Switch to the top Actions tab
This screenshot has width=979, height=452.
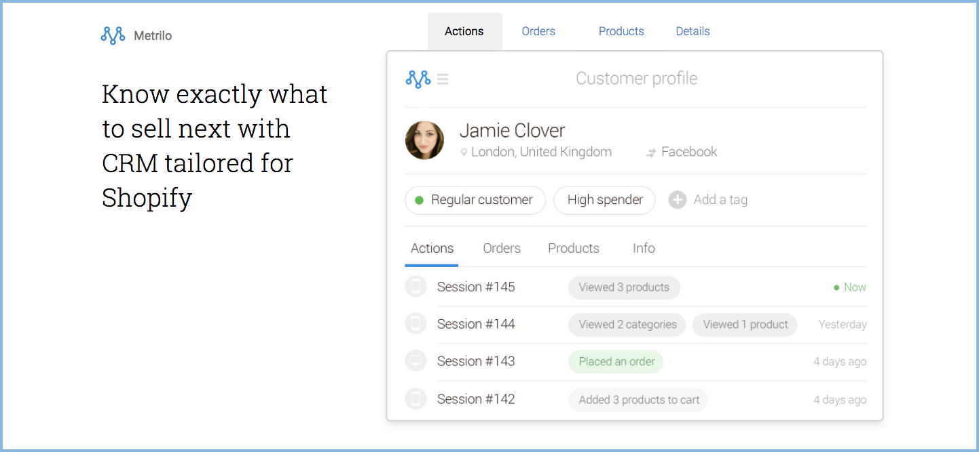pos(464,31)
